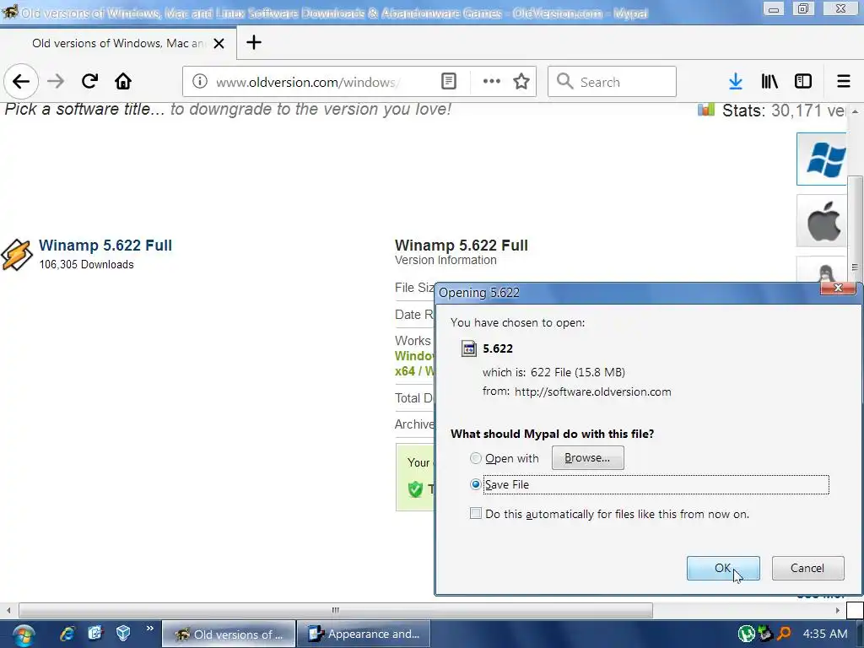Viewport: 864px width, 648px height.
Task: Switch to Appearance and... taskbar window
Action: (364, 634)
